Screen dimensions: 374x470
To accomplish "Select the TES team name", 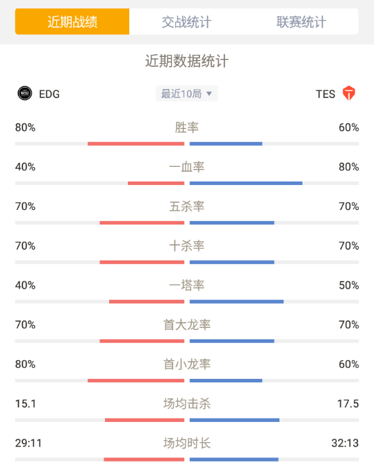I will (325, 94).
